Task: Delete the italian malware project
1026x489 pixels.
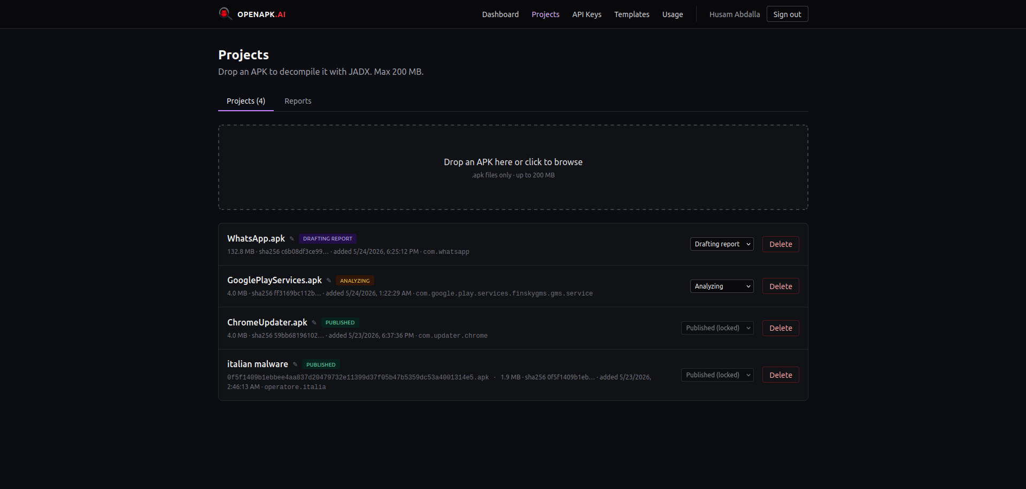Action: 781,375
